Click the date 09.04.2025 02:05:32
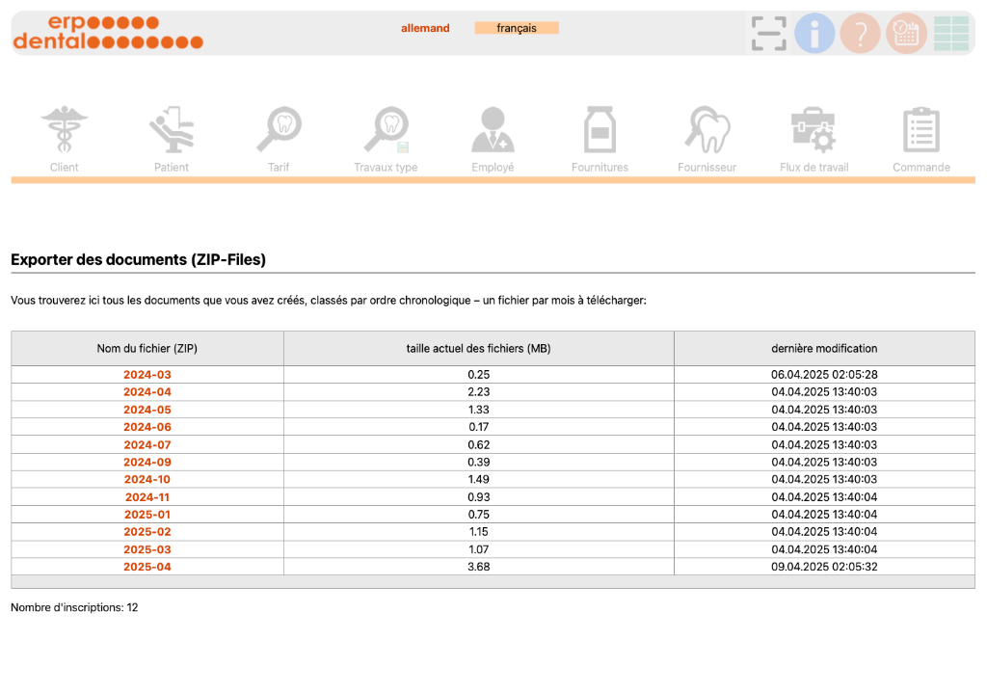This screenshot has width=987, height=692. pos(825,567)
